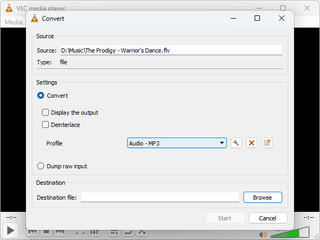Minimize the Convert dialog
This screenshot has height=240, width=320.
point(233,18)
